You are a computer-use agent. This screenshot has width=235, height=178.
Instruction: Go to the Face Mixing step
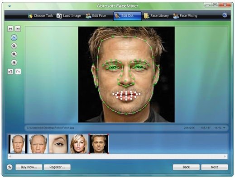185,16
